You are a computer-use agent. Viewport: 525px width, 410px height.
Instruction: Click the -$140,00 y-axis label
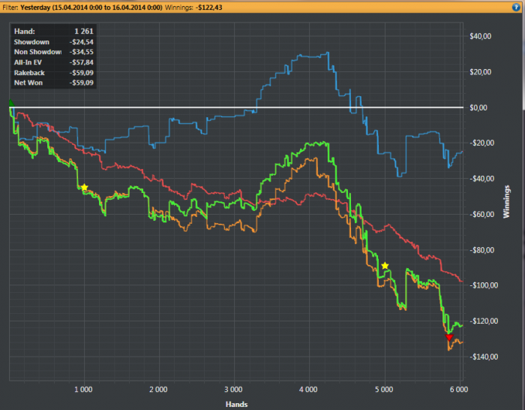484,357
